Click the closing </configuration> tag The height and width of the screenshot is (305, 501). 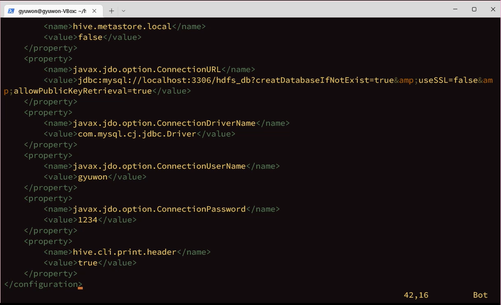coord(43,284)
